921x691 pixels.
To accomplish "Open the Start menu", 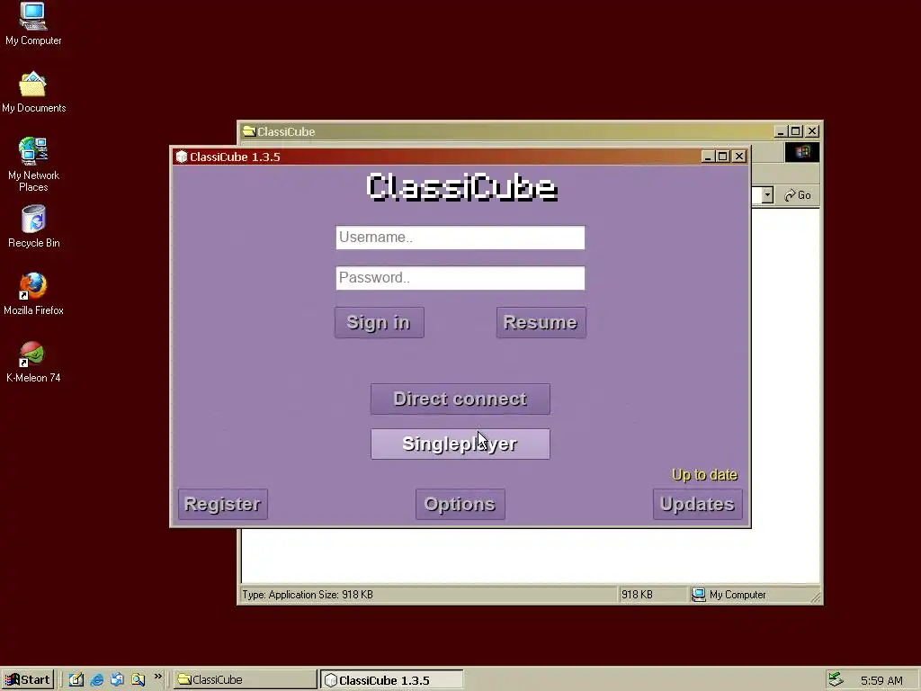I will [28, 680].
